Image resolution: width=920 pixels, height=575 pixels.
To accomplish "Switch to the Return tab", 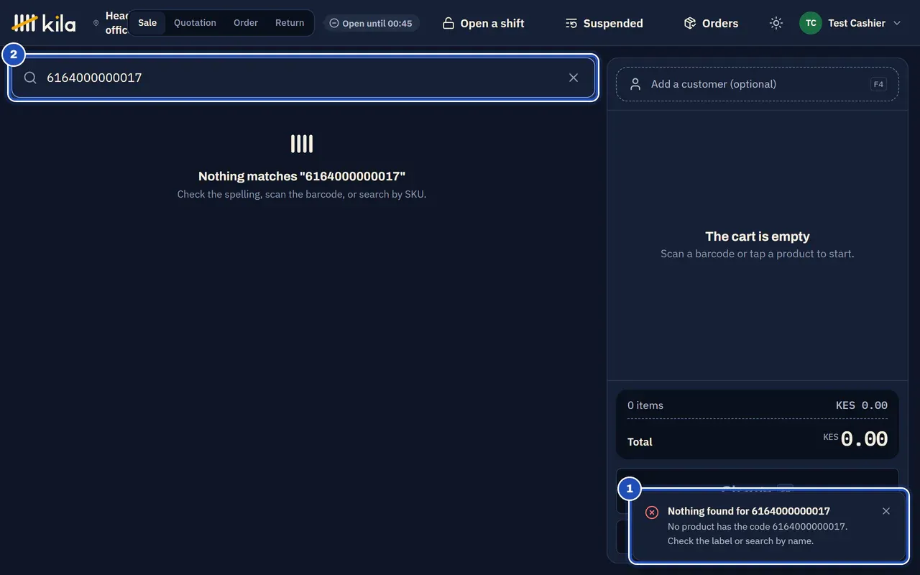I will click(290, 23).
